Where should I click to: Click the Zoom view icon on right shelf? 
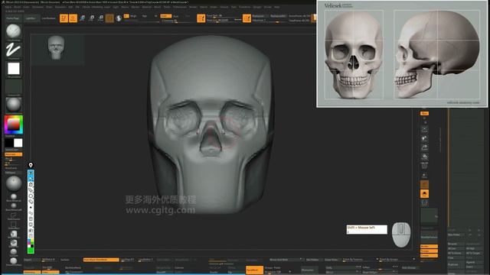424,138
